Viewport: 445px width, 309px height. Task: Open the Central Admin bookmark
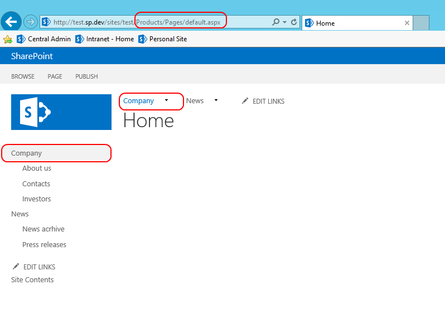coord(43,39)
